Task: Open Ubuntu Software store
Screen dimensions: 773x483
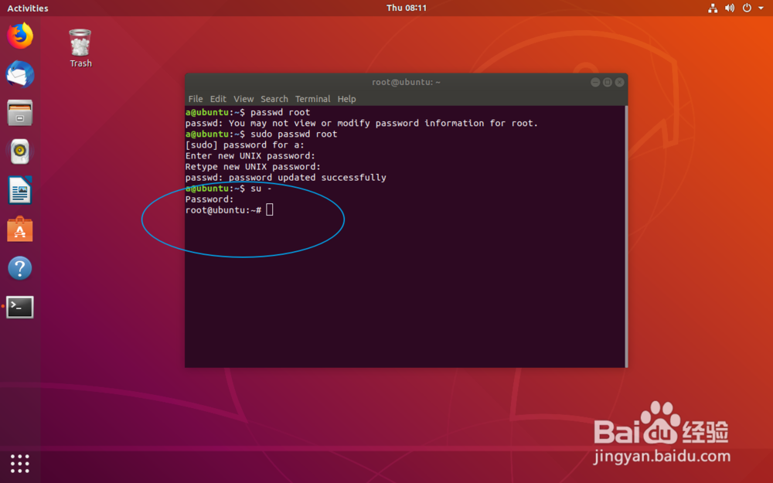Action: pos(19,229)
